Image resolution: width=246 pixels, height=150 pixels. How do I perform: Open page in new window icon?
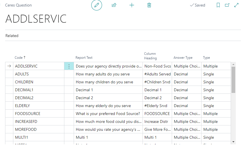pos(227,5)
